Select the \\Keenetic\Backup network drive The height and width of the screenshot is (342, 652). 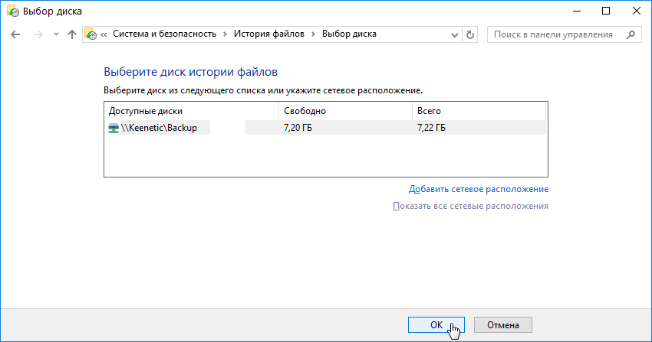coord(159,128)
